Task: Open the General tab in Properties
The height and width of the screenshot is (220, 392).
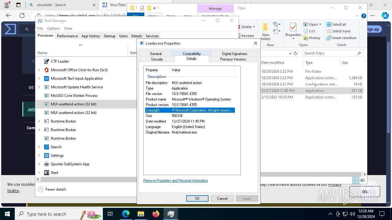Action: pos(156,53)
